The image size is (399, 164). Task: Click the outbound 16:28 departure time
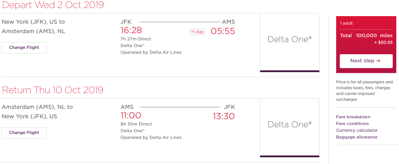[x=131, y=30]
